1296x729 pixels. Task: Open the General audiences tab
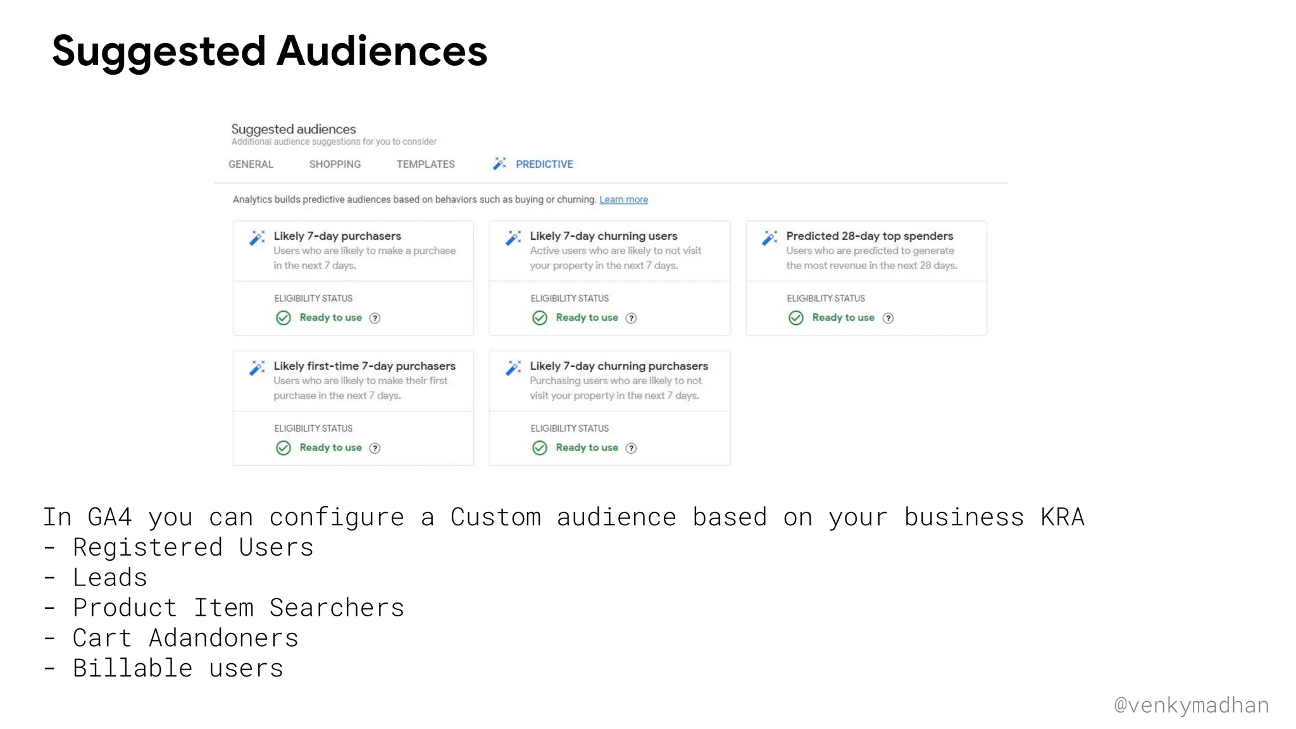tap(251, 165)
